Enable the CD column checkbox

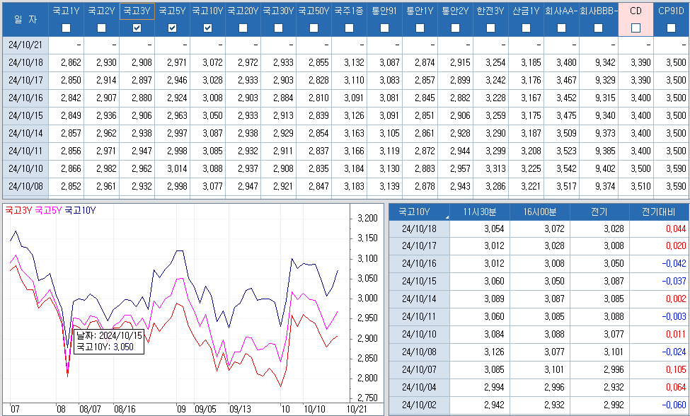point(636,28)
